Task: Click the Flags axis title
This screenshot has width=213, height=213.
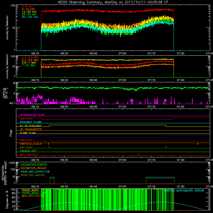Action: (x=11, y=133)
